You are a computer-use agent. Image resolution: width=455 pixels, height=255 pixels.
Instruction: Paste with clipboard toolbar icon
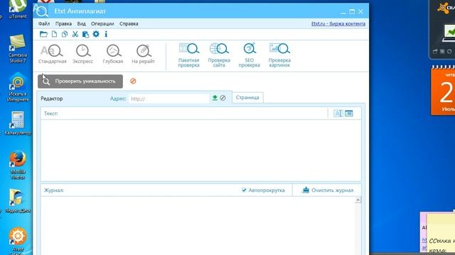[85, 34]
